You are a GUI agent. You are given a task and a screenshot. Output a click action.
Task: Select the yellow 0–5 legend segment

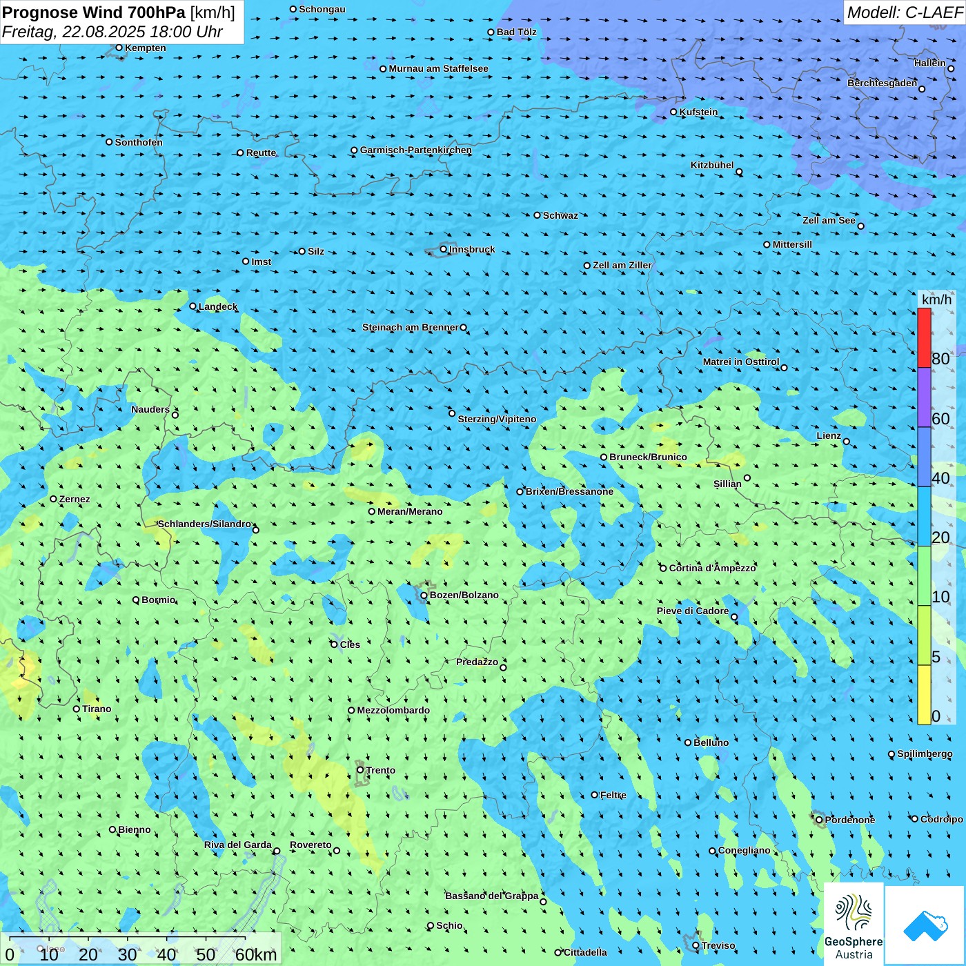tap(924, 695)
